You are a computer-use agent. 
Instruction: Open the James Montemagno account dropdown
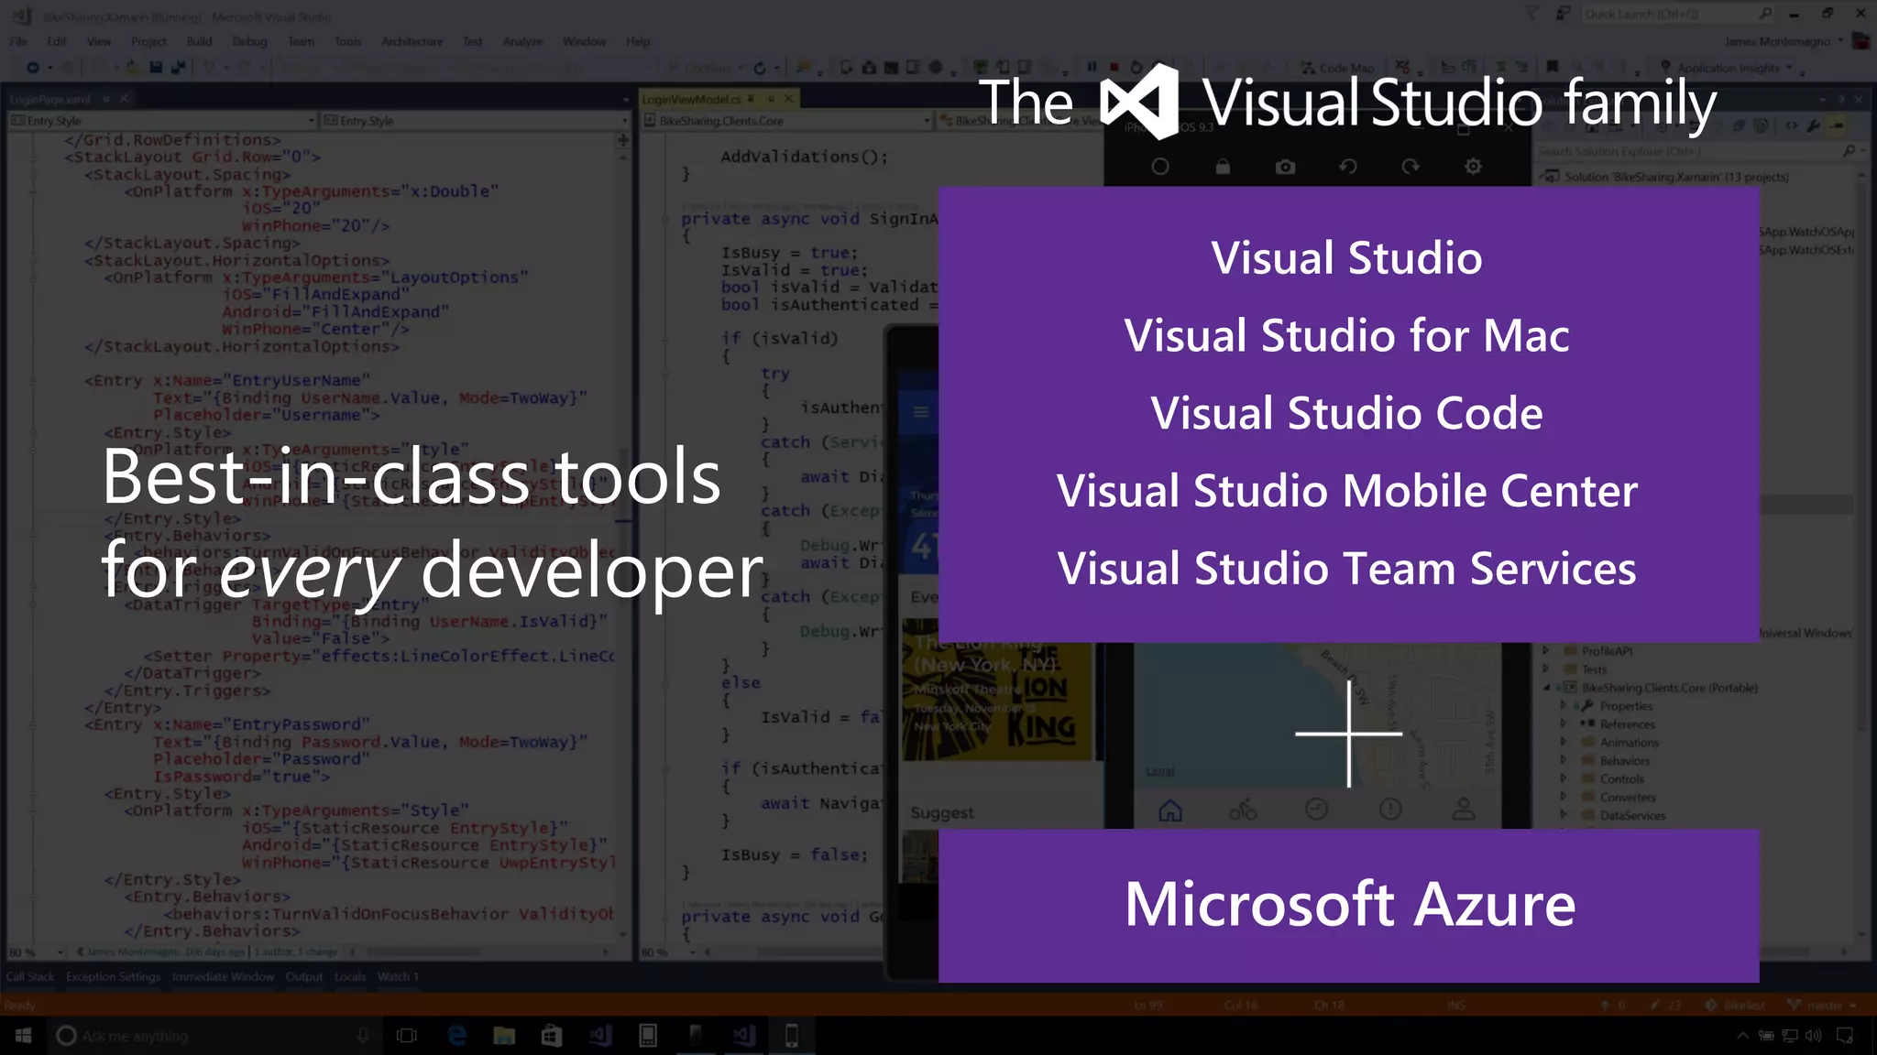point(1783,41)
